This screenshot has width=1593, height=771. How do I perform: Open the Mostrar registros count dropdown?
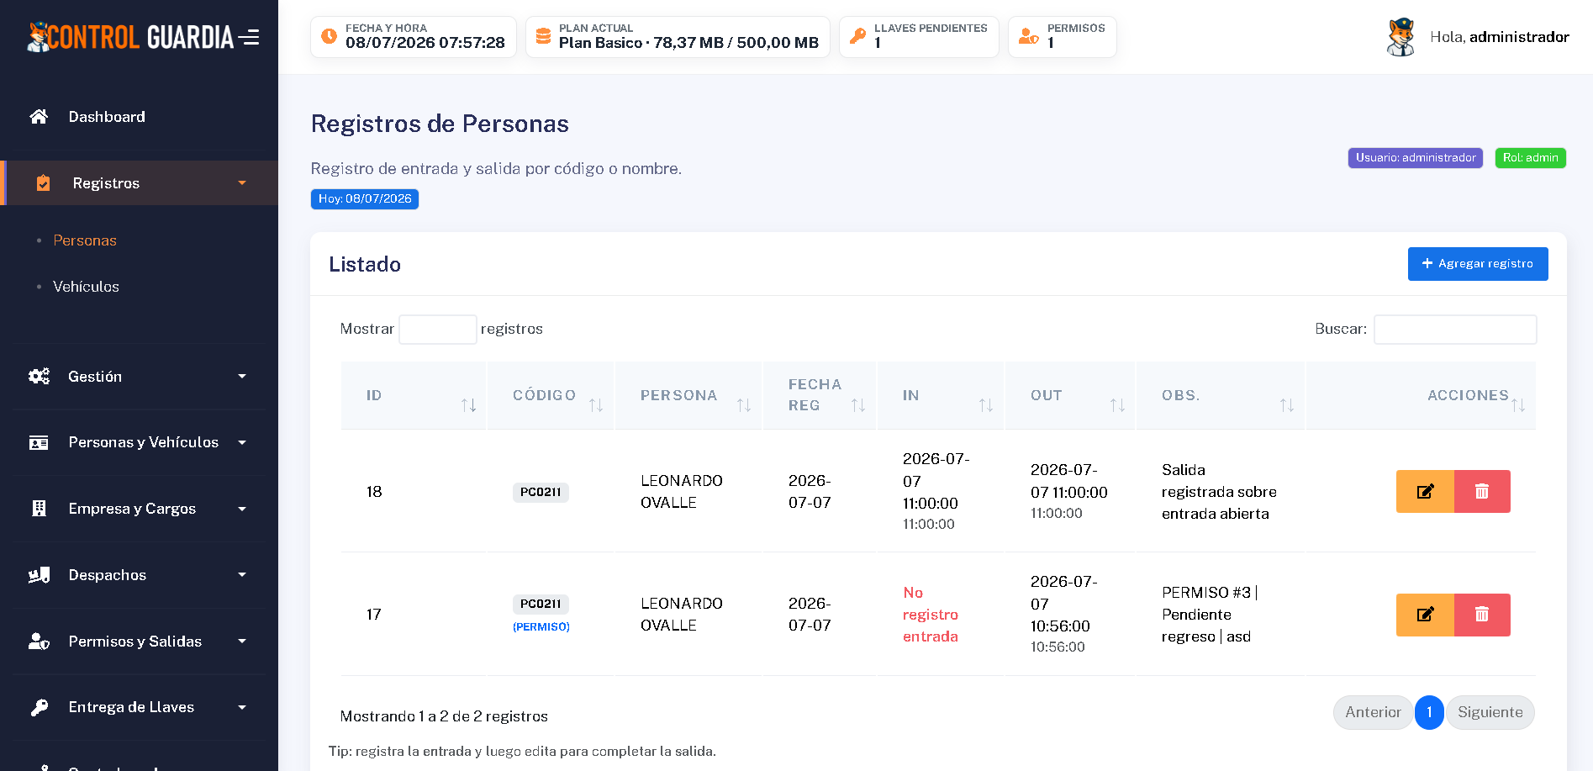438,329
